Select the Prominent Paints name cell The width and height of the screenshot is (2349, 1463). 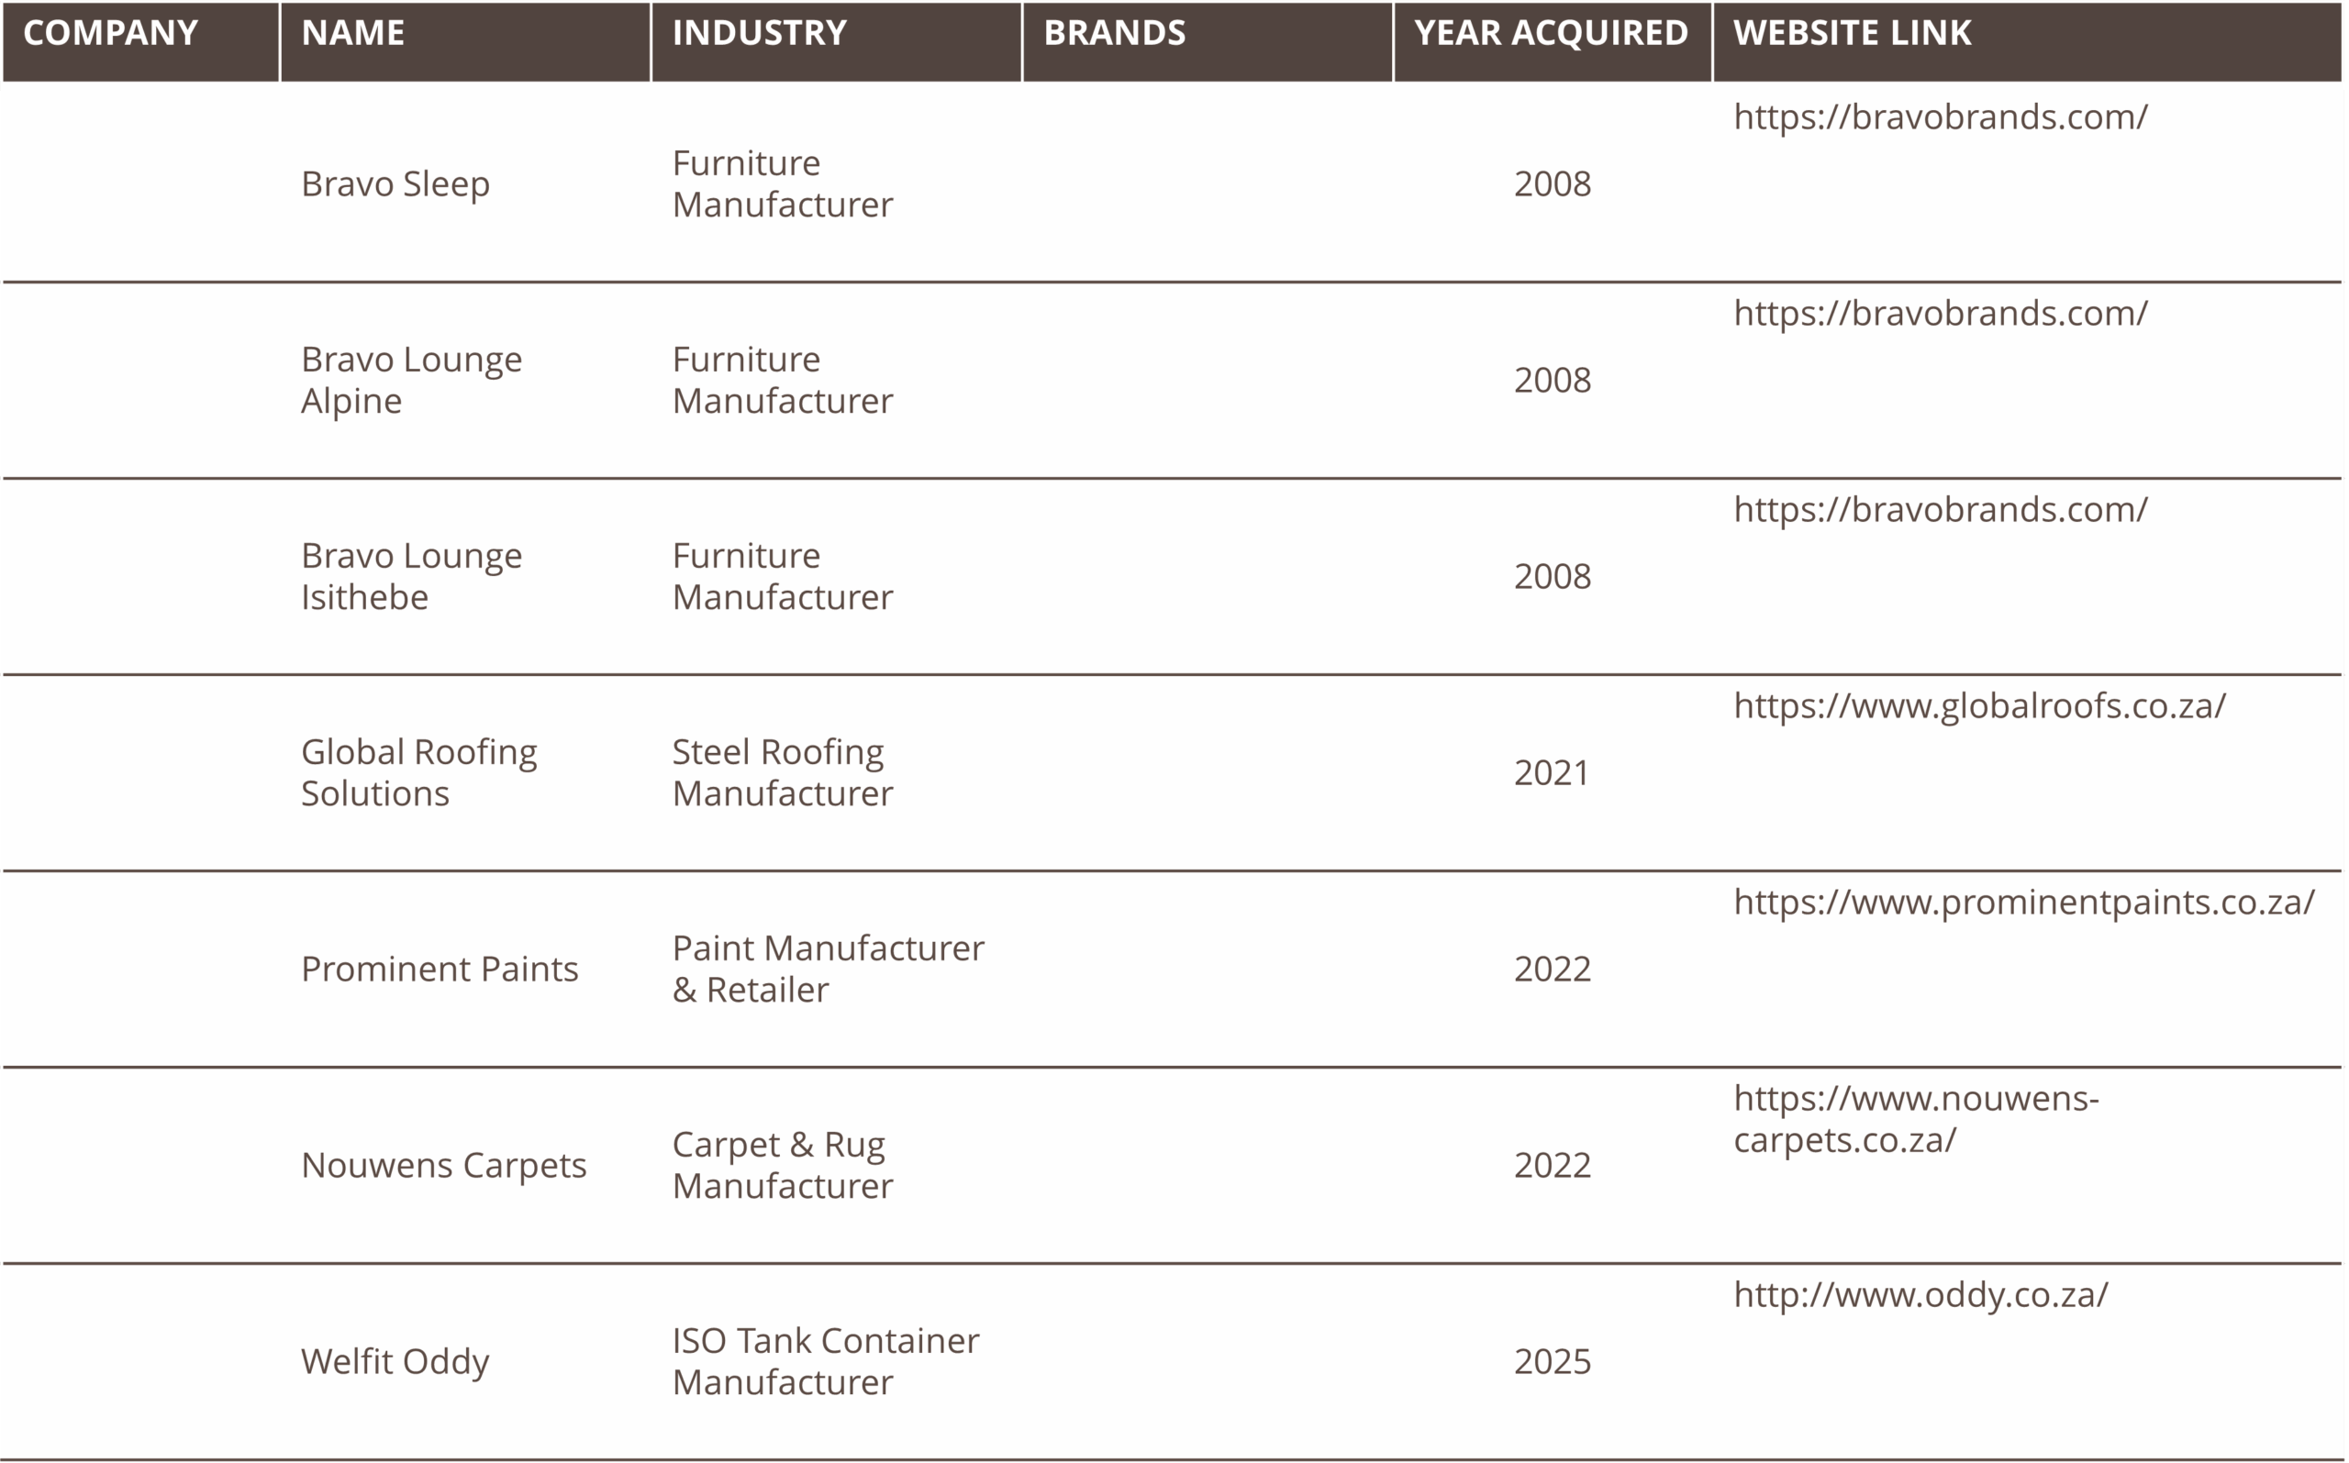[440, 969]
